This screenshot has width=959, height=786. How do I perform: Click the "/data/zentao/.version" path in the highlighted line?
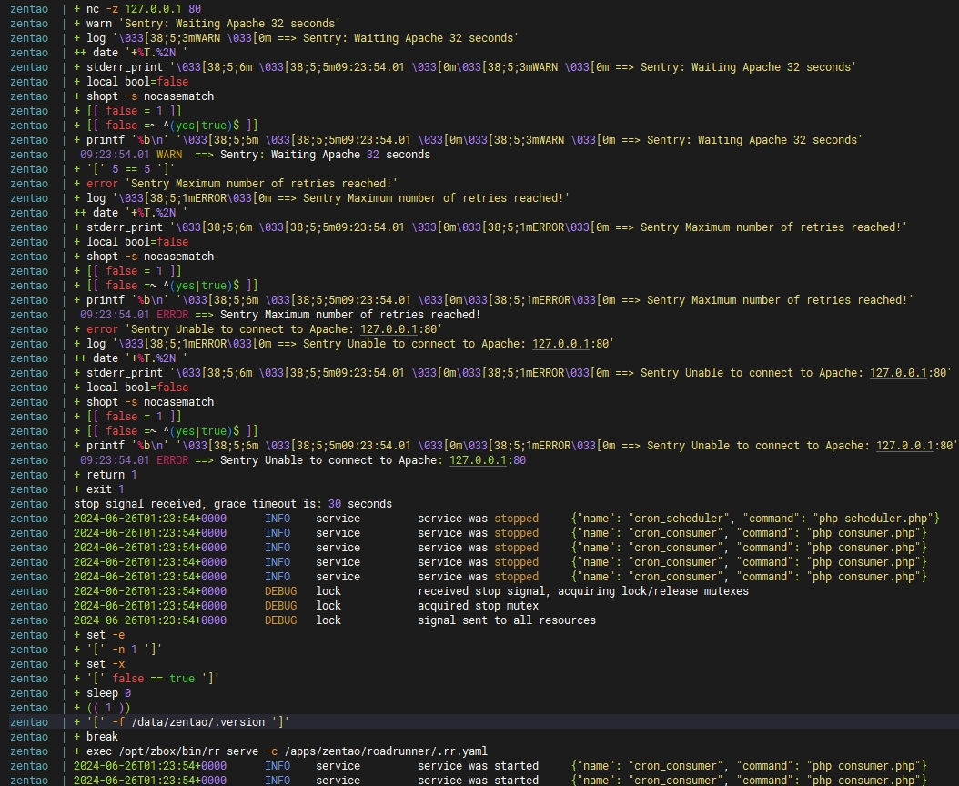[x=198, y=722]
